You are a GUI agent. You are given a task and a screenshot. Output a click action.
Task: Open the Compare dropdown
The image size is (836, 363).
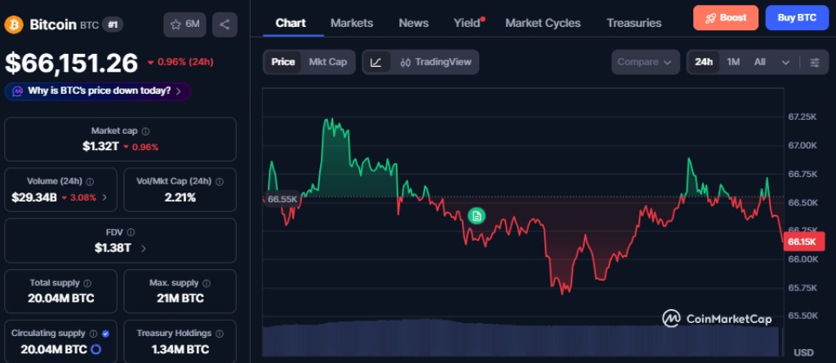click(x=645, y=62)
